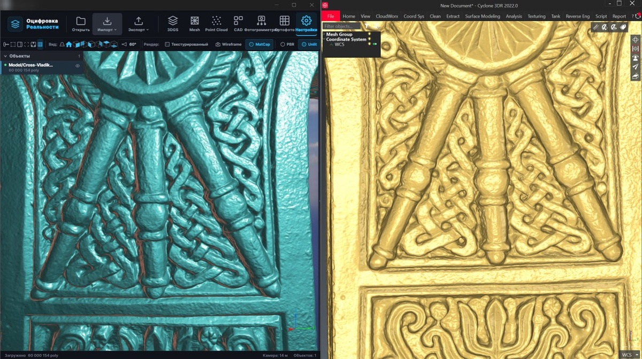Enable the Текстурированный render mode
Viewport: 642px width, 359px height.
(x=187, y=44)
